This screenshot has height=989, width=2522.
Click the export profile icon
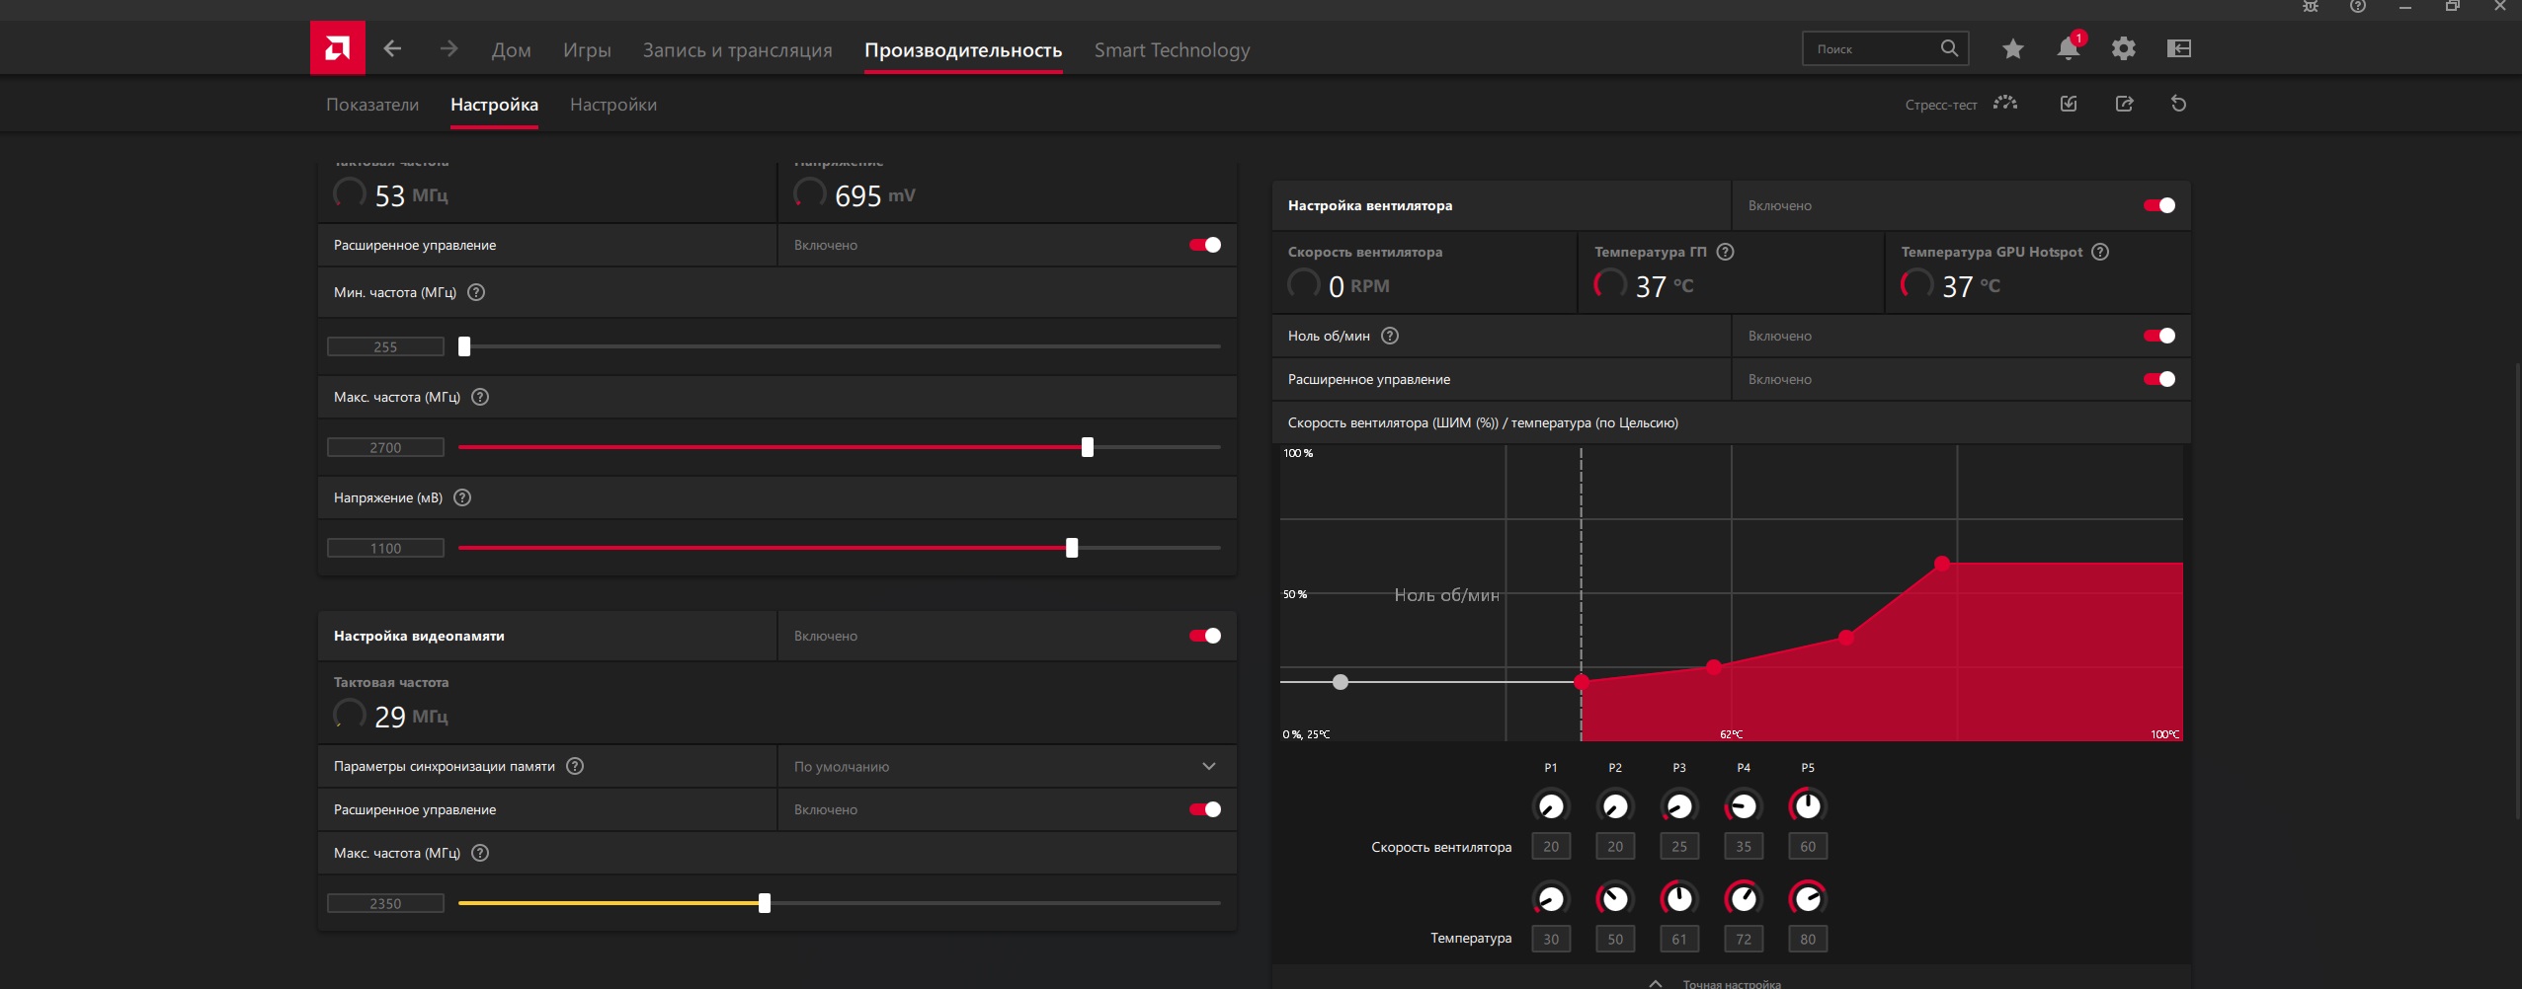pyautogui.click(x=2124, y=104)
